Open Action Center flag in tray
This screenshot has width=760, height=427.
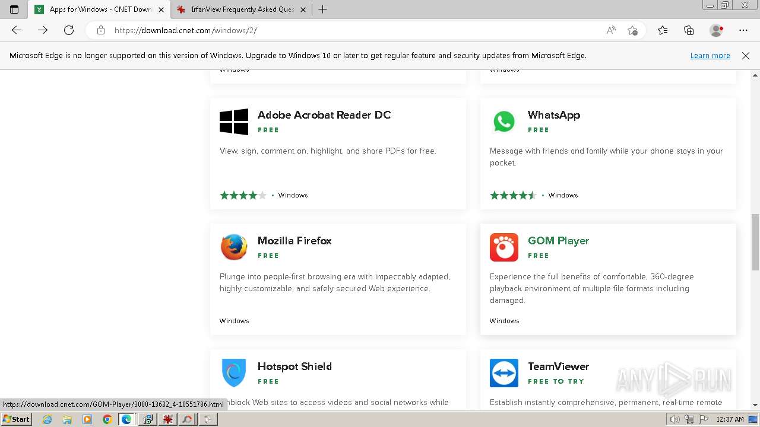click(703, 419)
